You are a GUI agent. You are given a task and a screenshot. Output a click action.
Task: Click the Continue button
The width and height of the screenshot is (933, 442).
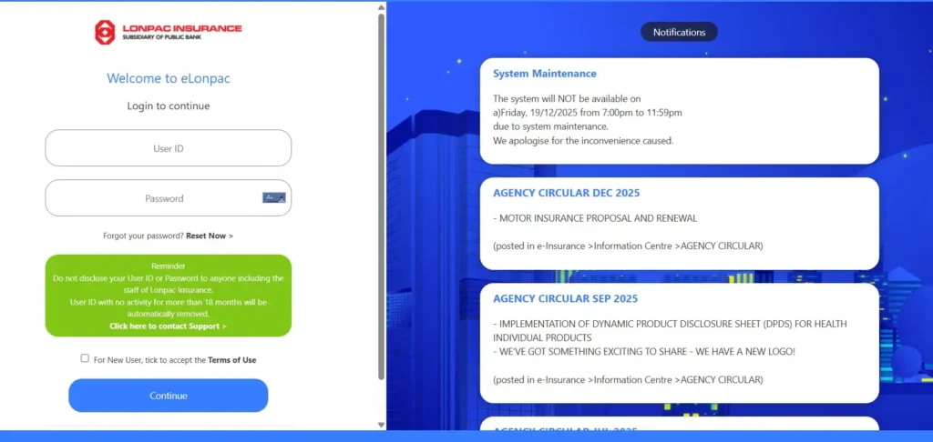[169, 396]
